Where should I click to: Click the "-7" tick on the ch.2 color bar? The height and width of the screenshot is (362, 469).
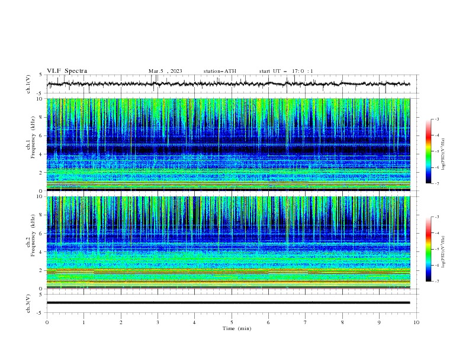pos(436,282)
